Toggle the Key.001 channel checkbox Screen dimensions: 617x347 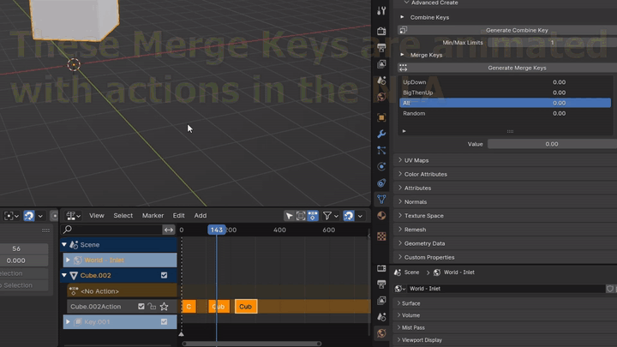click(x=164, y=322)
